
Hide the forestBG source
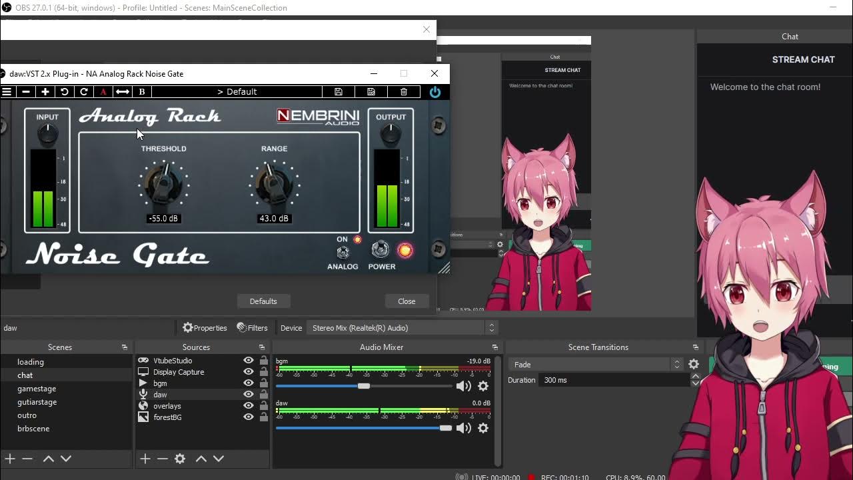click(x=249, y=417)
